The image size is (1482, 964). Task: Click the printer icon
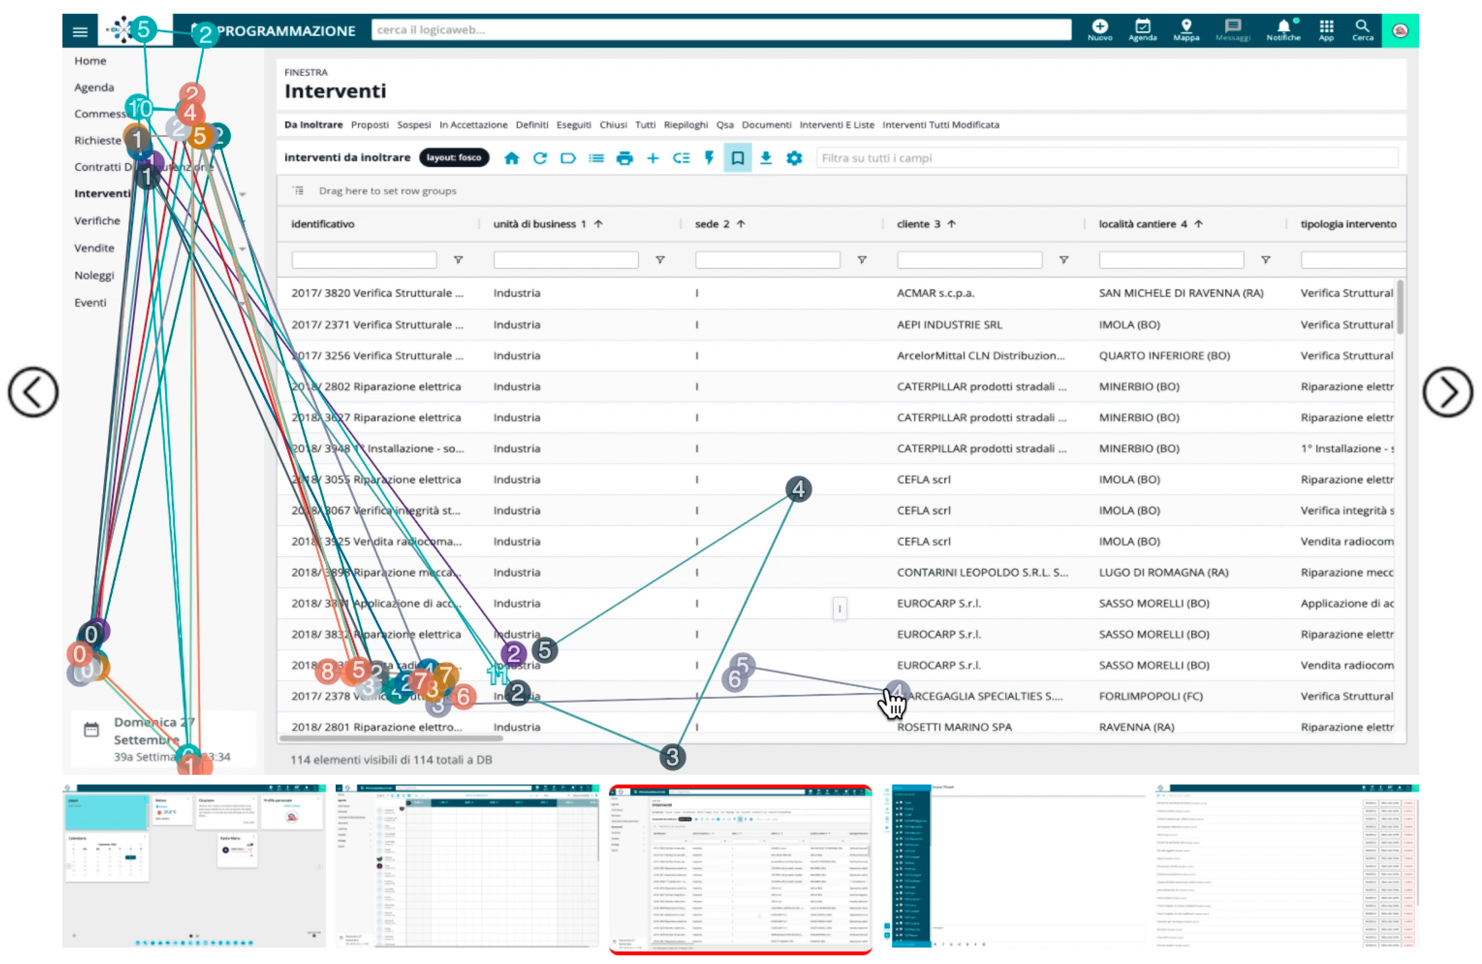pyautogui.click(x=624, y=158)
